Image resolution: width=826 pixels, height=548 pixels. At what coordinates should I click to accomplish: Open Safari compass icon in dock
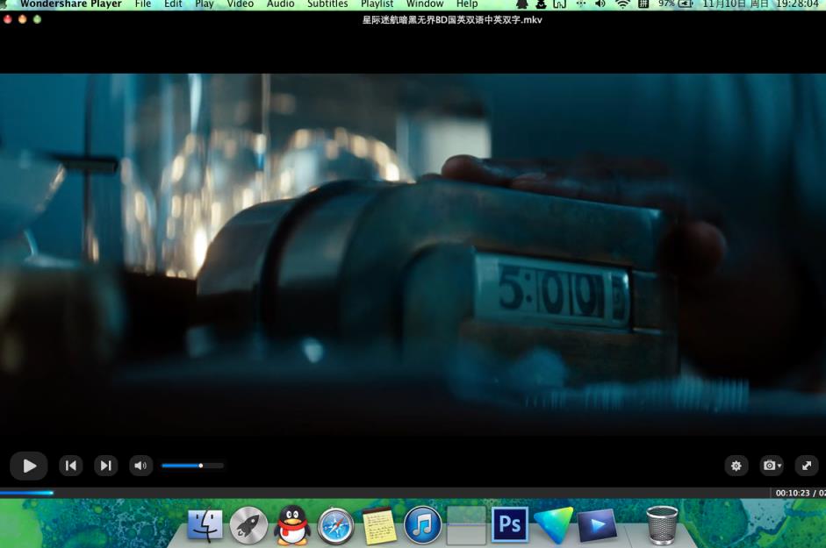(x=335, y=526)
